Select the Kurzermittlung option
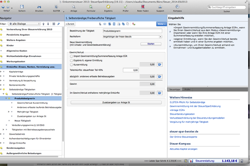This screenshot has width=250, height=166. (71, 65)
